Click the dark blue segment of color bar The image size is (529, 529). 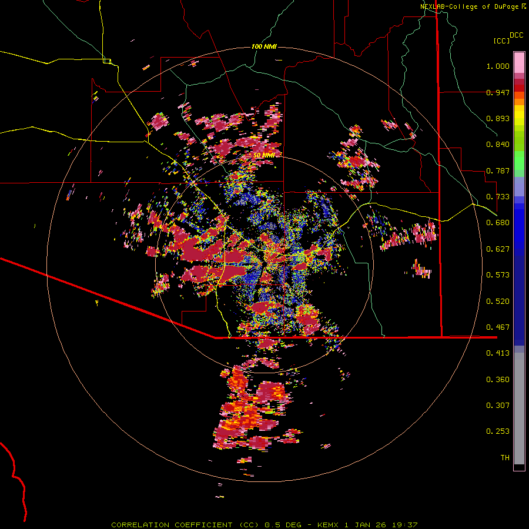[519, 300]
